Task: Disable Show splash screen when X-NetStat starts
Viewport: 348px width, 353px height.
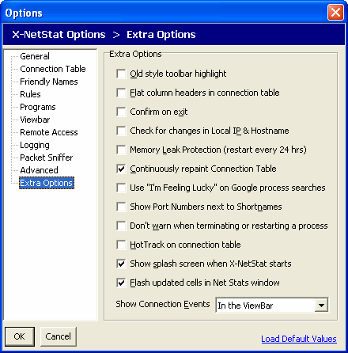Action: point(121,264)
